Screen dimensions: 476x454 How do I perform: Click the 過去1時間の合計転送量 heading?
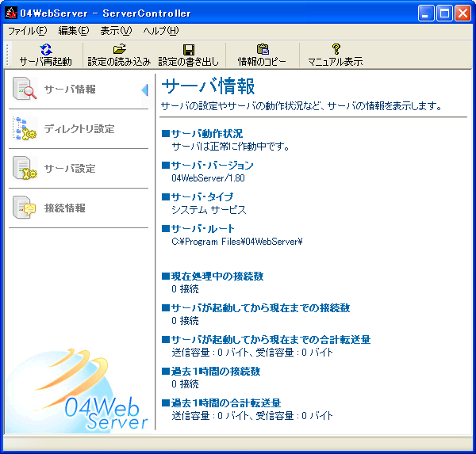[x=221, y=402]
